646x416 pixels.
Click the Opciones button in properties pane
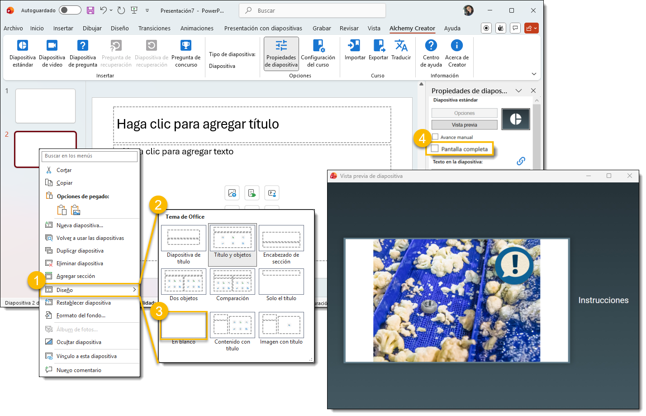(464, 113)
